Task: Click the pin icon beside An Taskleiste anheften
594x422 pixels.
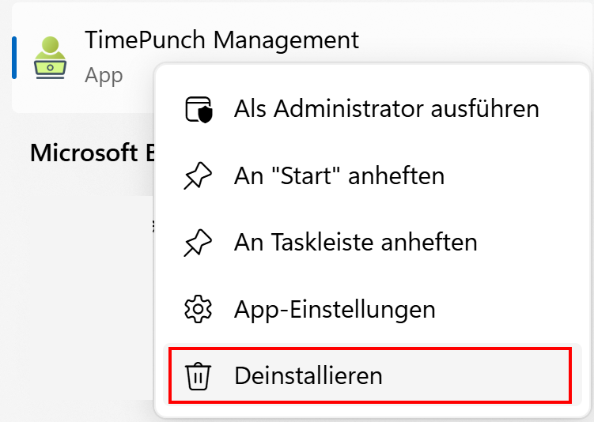Action: pos(198,242)
